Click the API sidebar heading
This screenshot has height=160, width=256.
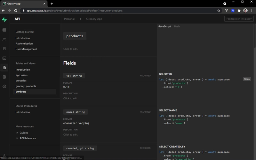point(17,19)
